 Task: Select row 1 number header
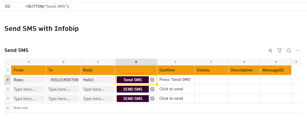[x=8, y=70]
